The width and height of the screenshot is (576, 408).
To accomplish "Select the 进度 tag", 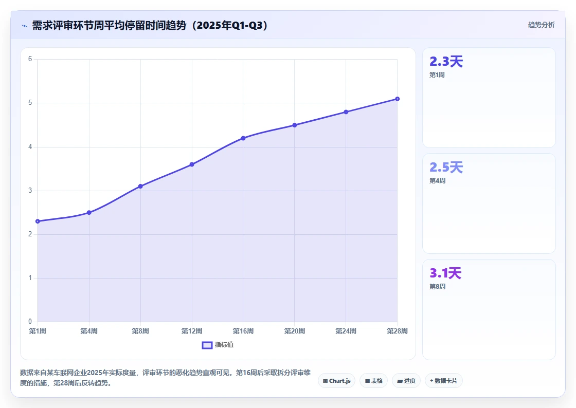I will [406, 381].
